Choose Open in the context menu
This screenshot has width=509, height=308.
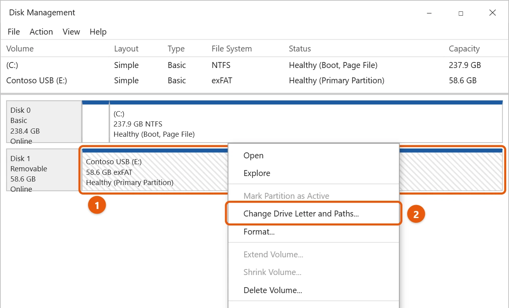[254, 156]
